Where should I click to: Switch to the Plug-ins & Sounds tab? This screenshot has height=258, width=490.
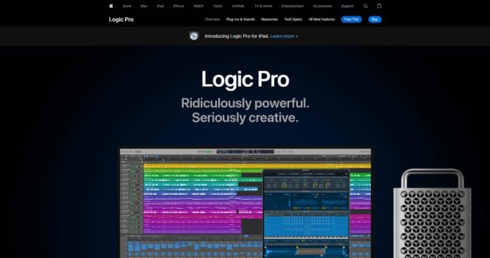[240, 19]
